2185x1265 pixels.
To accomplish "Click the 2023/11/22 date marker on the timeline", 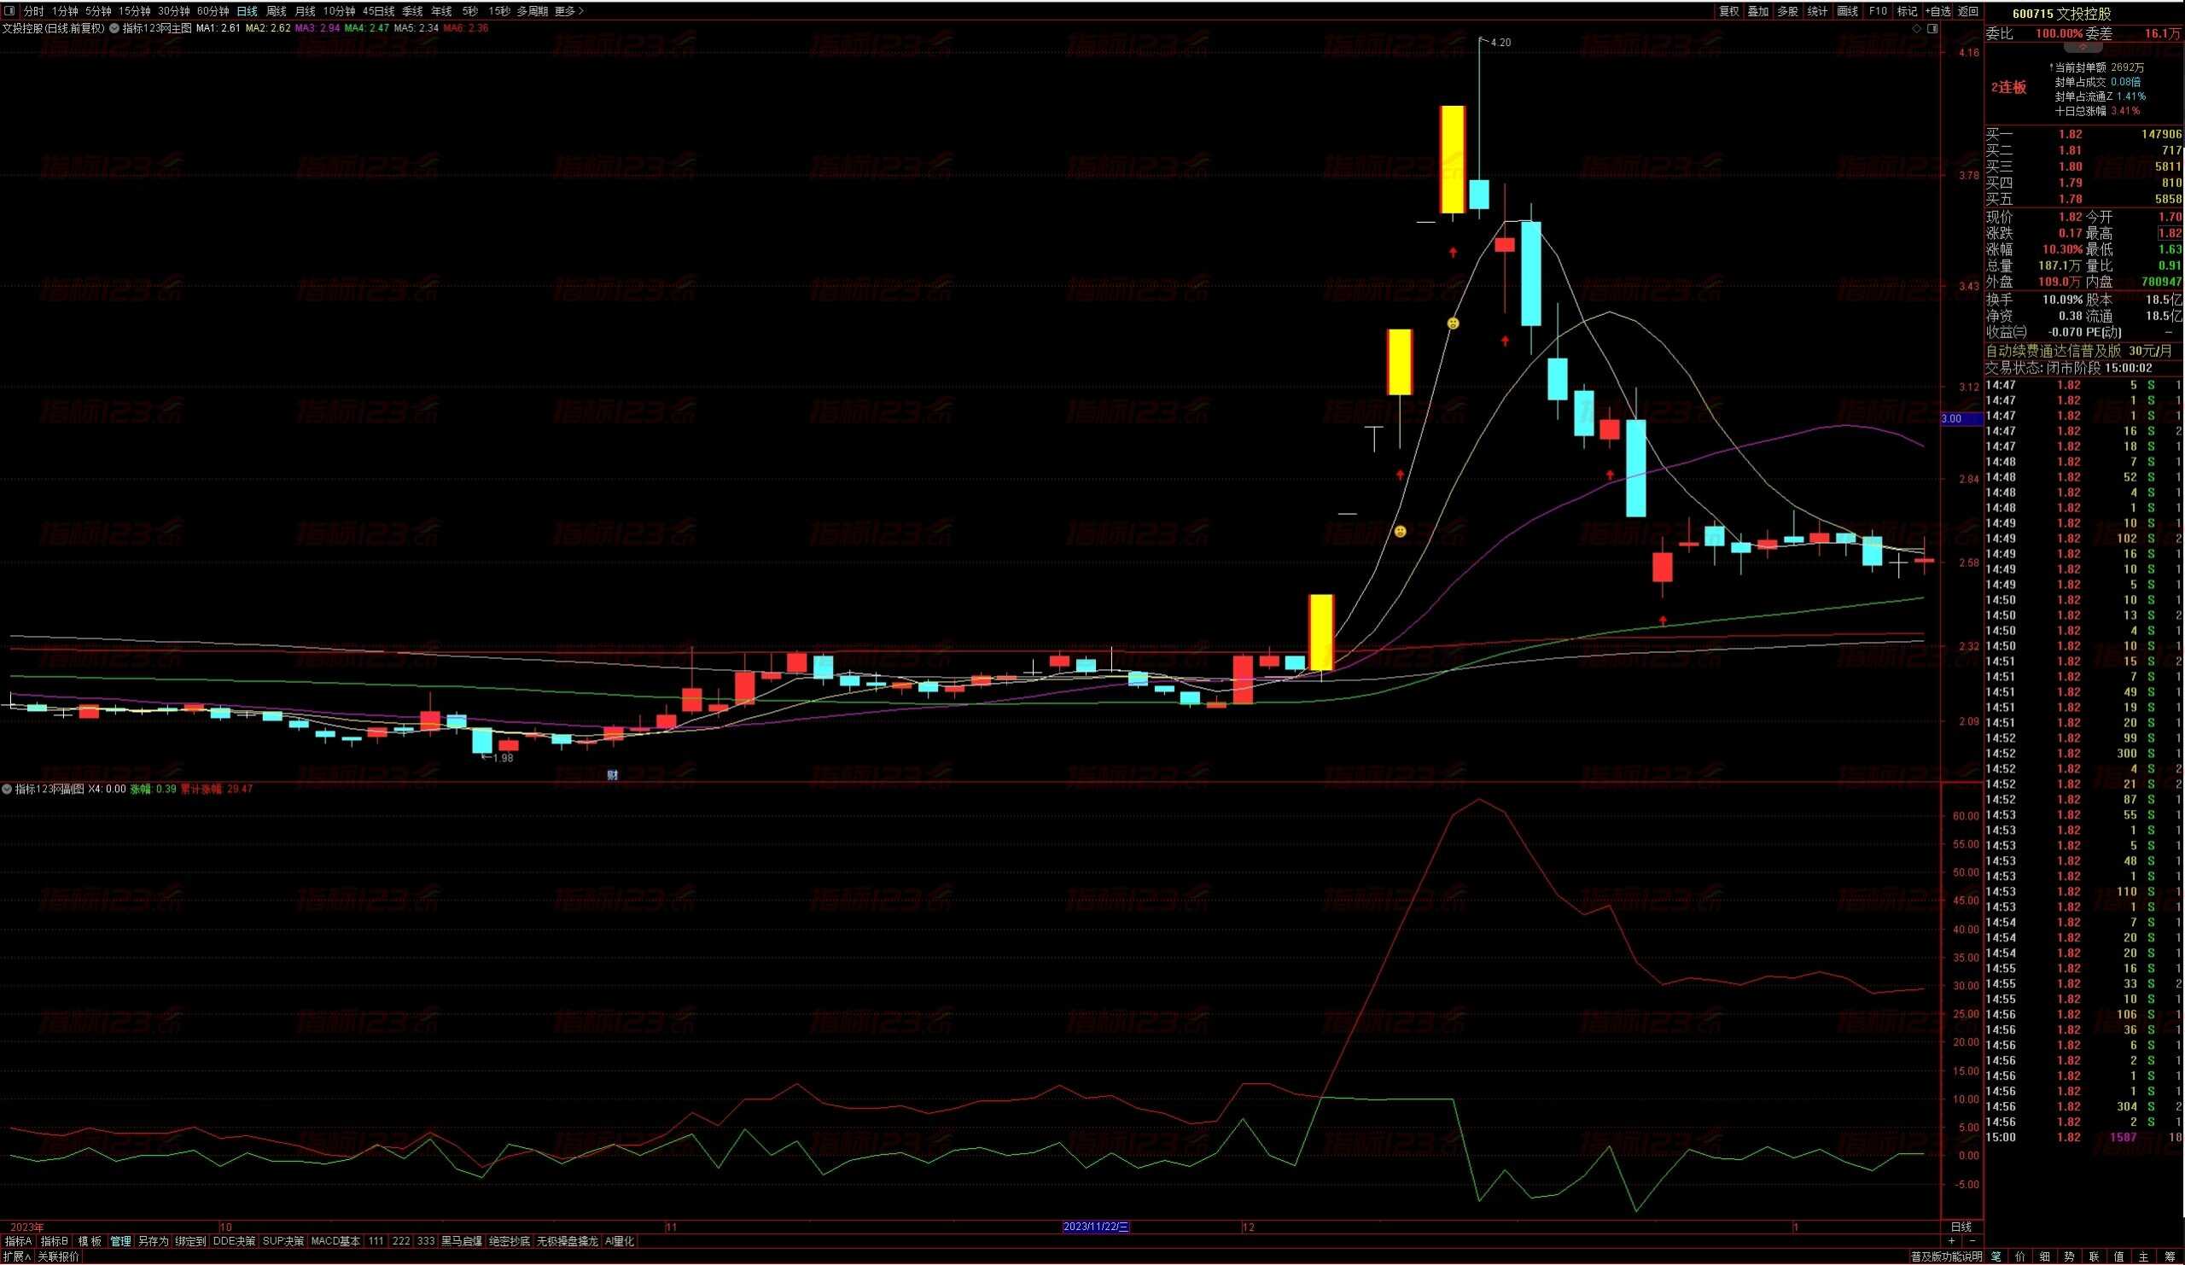I will (1096, 1227).
